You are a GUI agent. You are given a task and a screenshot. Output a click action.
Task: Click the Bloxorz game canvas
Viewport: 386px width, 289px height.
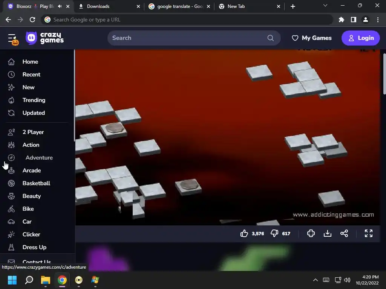(x=228, y=137)
